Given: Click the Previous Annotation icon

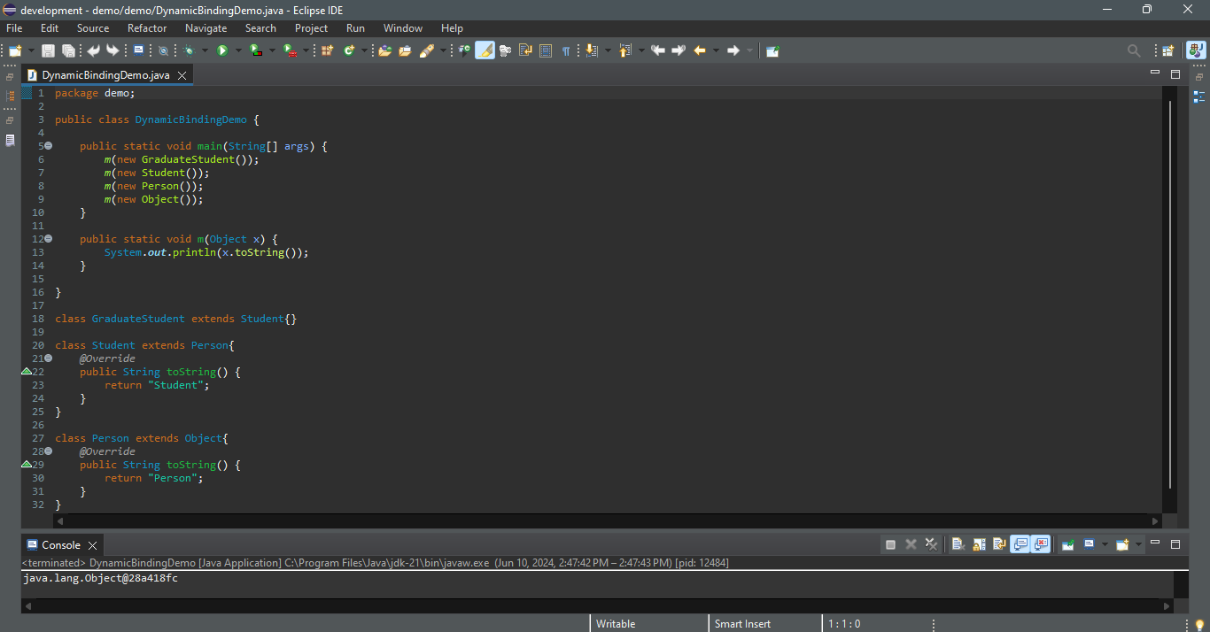Looking at the screenshot, I should (x=625, y=51).
